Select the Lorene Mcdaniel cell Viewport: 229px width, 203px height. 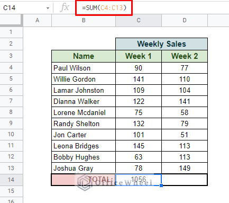[84, 112]
